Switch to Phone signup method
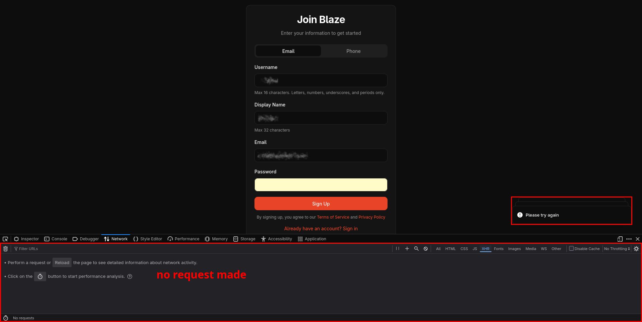Screen dimensions: 642x322 (x=353, y=51)
